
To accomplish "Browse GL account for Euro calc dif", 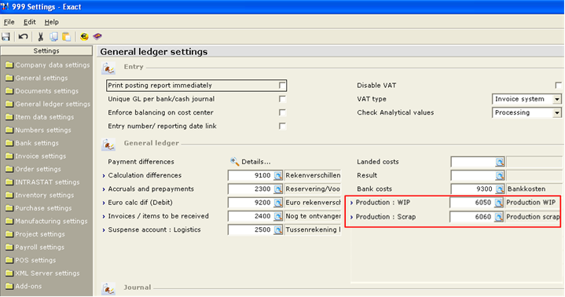I will tap(278, 203).
